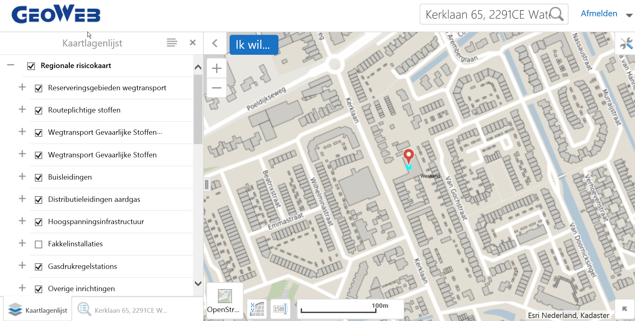Screen dimensions: 635x321
Task: Uncheck Reserveringsgebieden wegtransport layer
Action: click(x=39, y=88)
